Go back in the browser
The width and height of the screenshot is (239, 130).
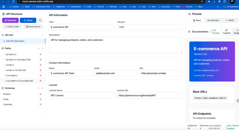point(3,1)
